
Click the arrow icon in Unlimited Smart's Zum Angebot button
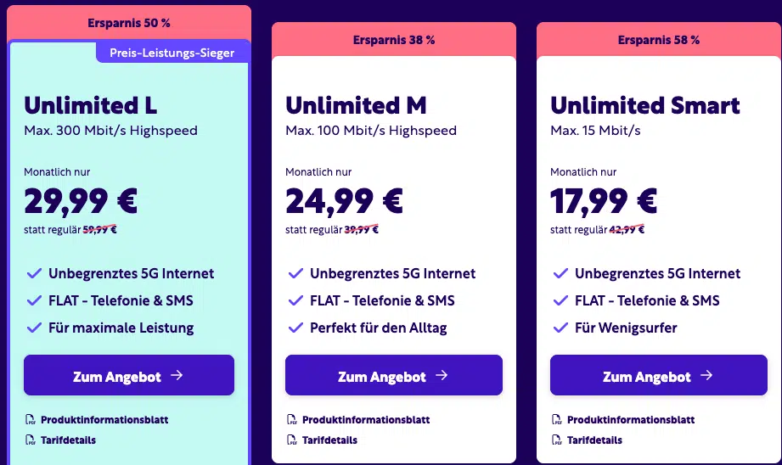[706, 375]
